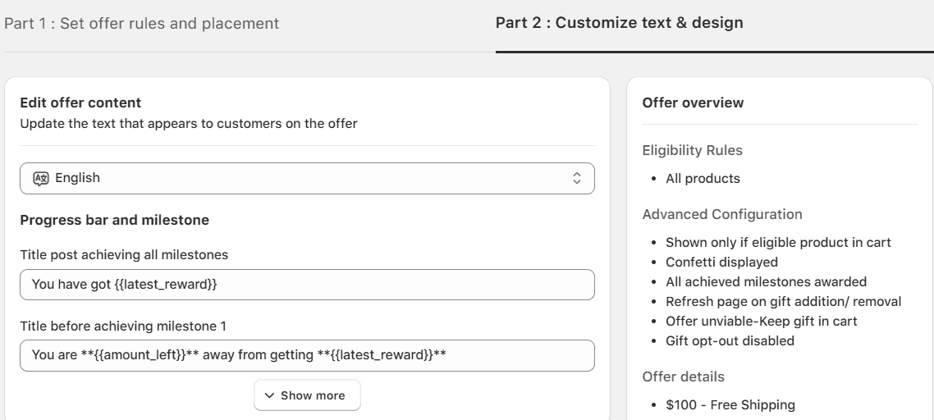The height and width of the screenshot is (420, 934).
Task: Click 'Title post achieving all milestones' label
Action: [x=124, y=255]
